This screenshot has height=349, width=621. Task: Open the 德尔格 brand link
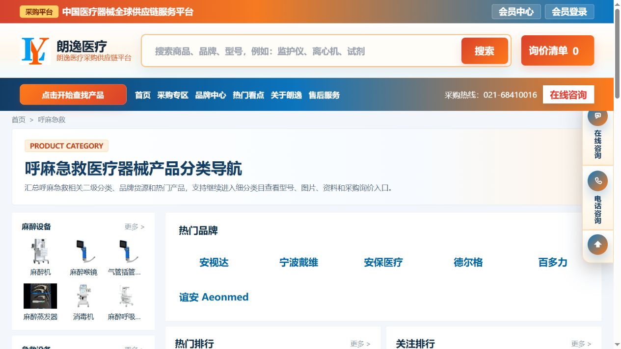[468, 262]
